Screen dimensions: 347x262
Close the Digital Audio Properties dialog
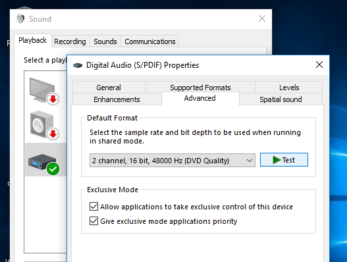coord(319,65)
